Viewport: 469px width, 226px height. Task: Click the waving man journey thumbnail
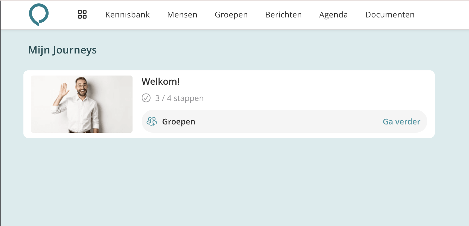pos(82,104)
